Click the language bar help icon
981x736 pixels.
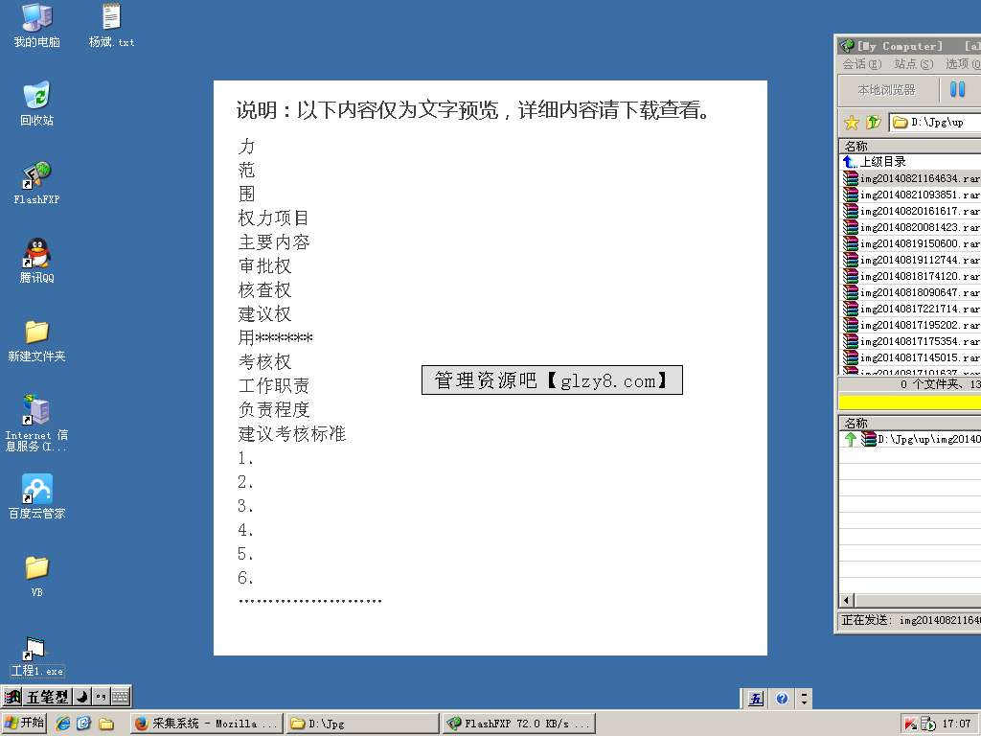[782, 699]
